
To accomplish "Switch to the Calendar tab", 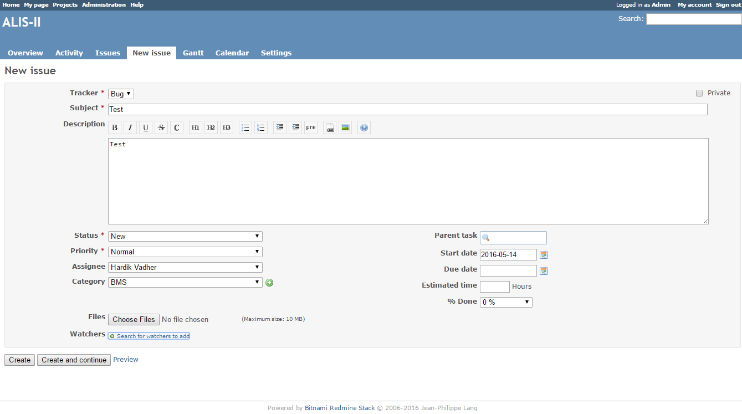I will [x=232, y=53].
